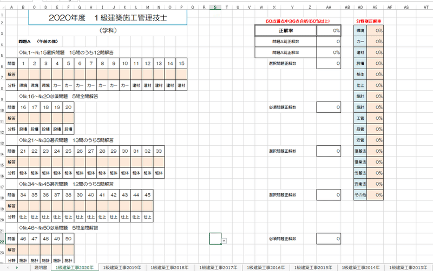Select the answer cell below question 21

[23, 162]
